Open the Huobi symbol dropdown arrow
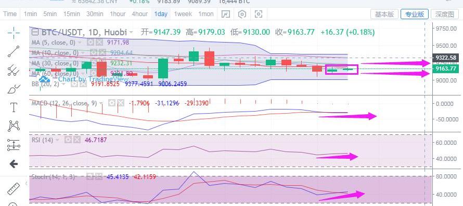The height and width of the screenshot is (206, 463). click(131, 32)
